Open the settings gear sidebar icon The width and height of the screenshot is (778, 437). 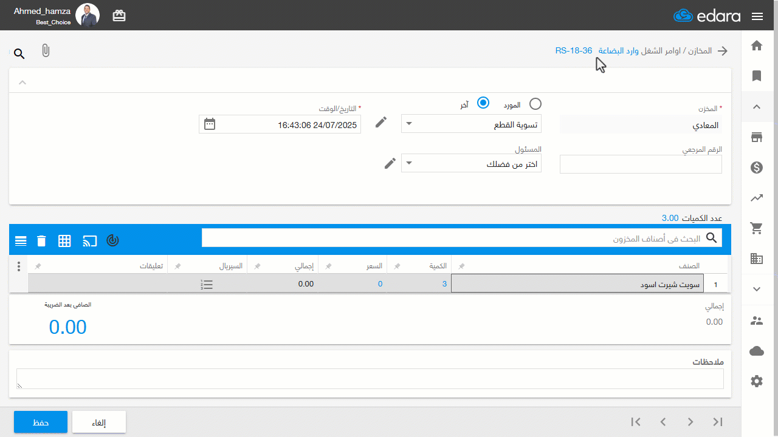(x=757, y=381)
